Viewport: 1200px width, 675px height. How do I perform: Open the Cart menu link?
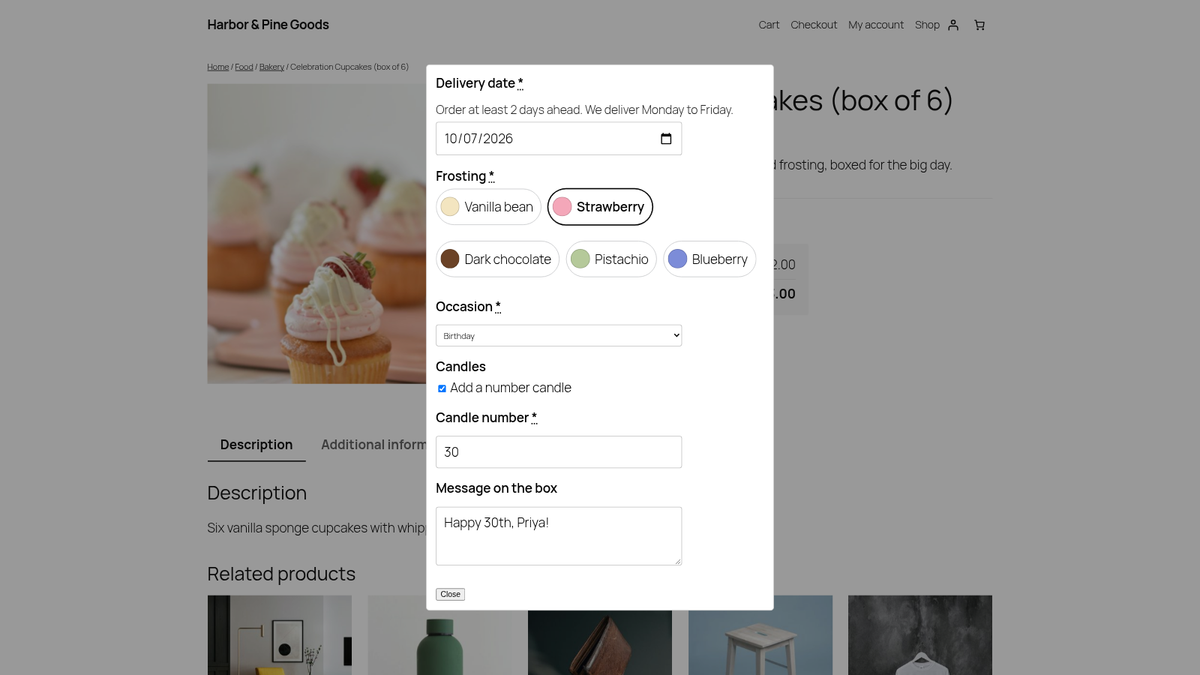pos(769,25)
